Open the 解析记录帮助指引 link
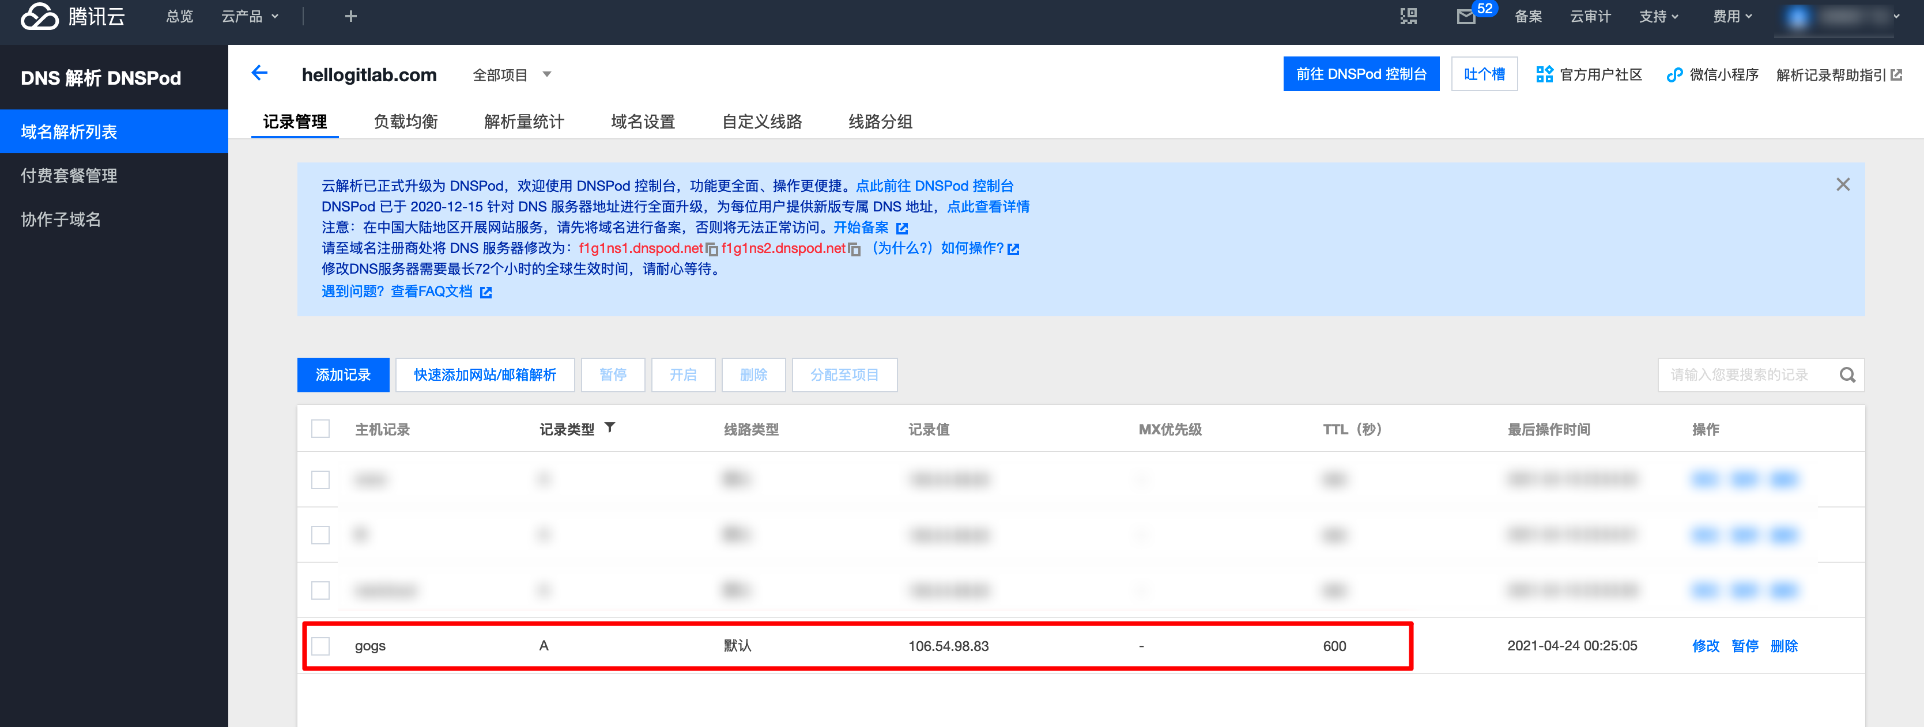1924x727 pixels. pos(1839,75)
